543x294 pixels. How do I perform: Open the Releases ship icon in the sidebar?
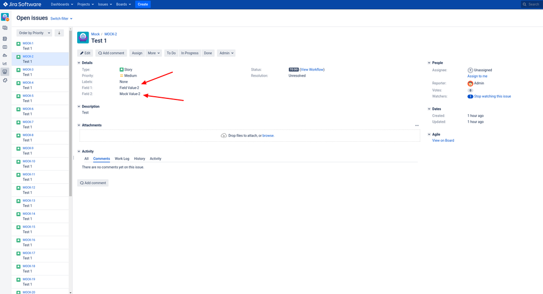point(5,55)
